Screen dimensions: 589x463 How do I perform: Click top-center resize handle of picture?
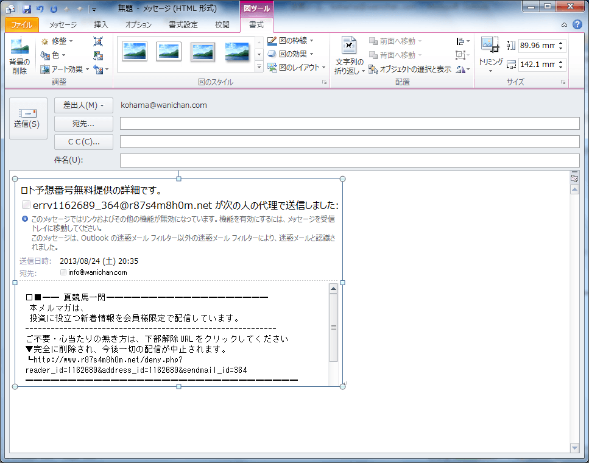point(179,179)
